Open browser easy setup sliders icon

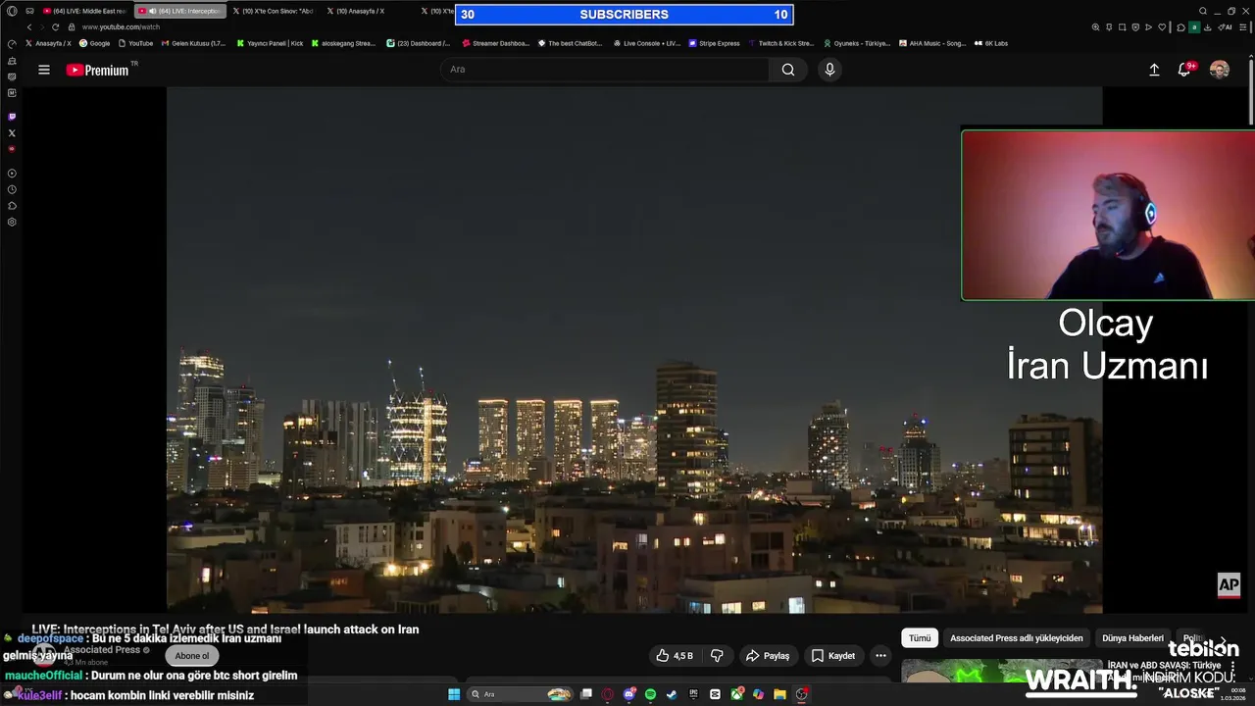pos(1242,27)
